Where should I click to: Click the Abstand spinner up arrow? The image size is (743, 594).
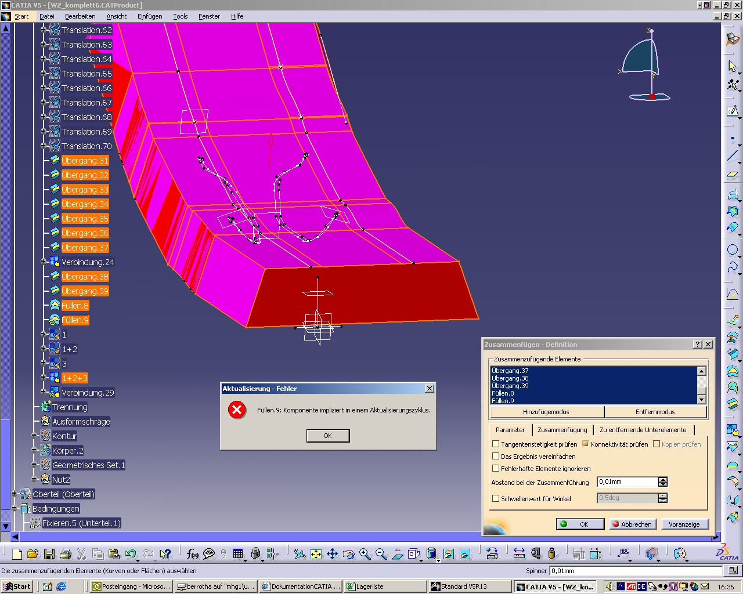[663, 480]
